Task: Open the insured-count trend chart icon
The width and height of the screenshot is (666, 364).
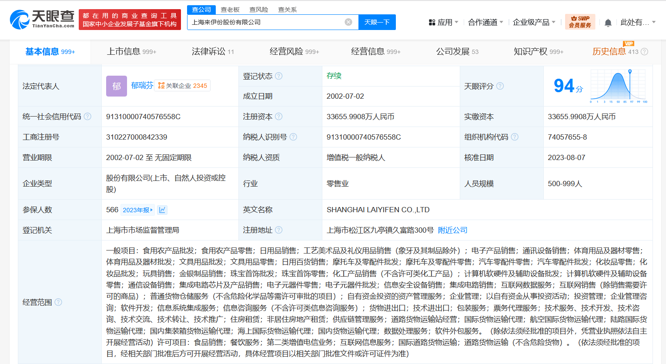Action: point(162,210)
